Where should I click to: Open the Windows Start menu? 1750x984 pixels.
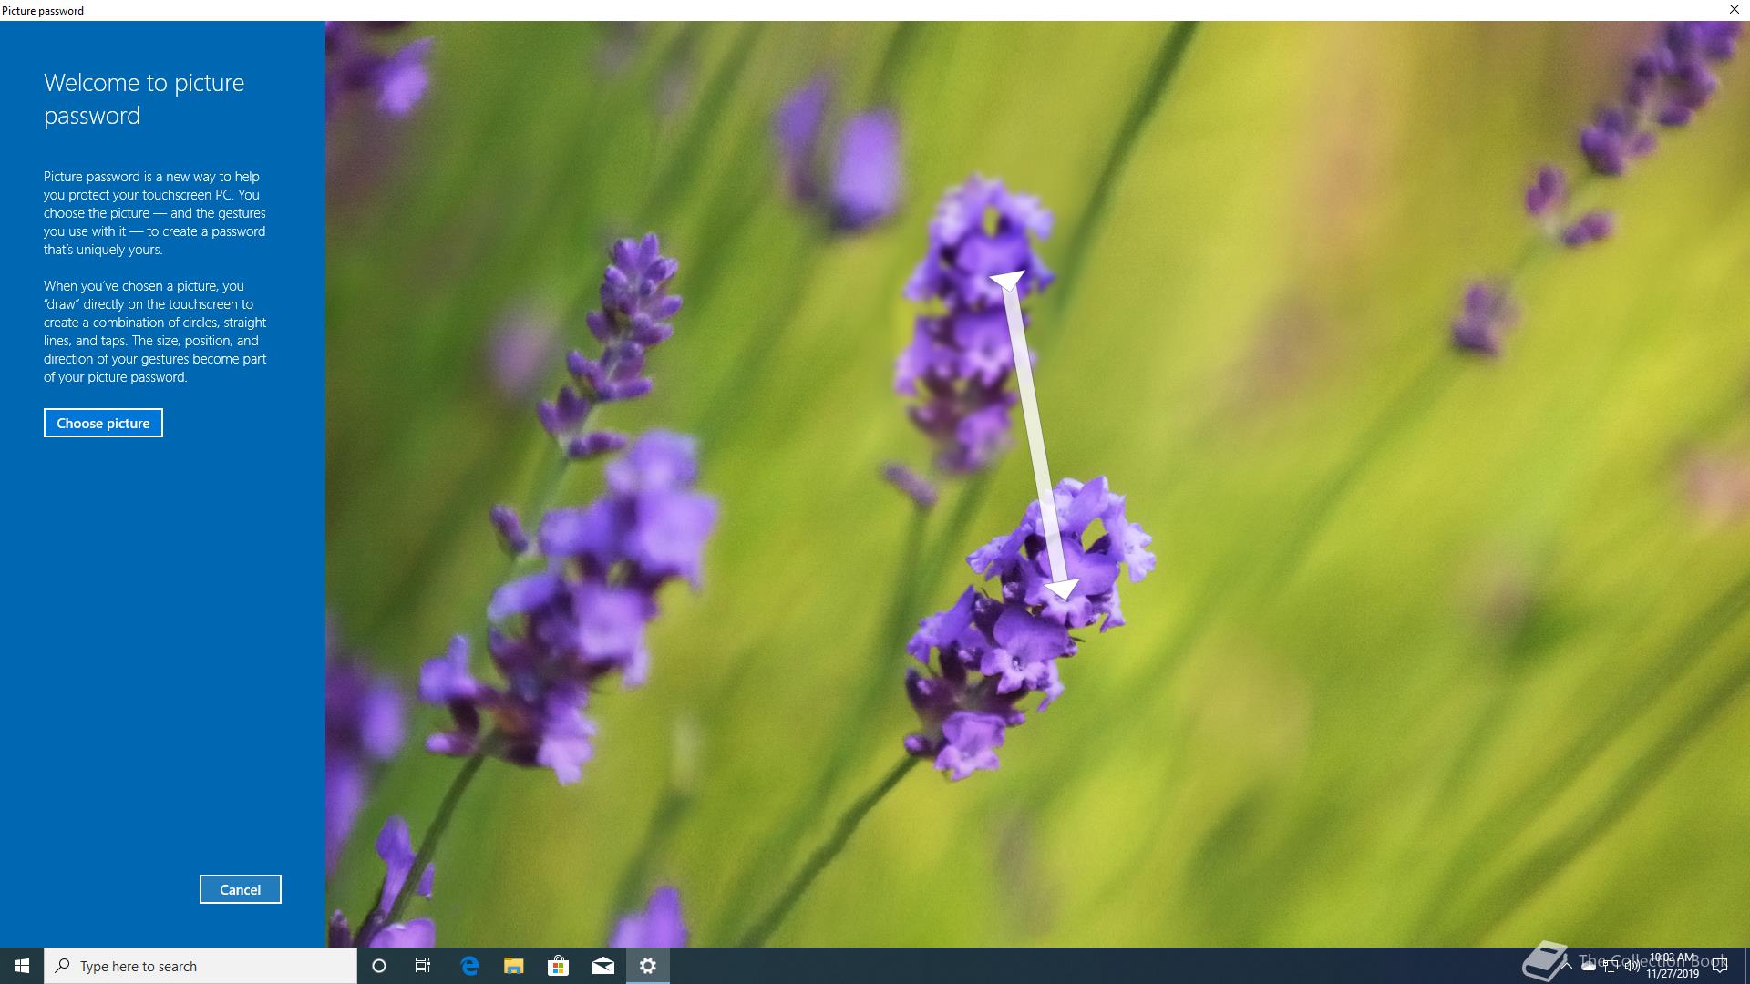[22, 966]
